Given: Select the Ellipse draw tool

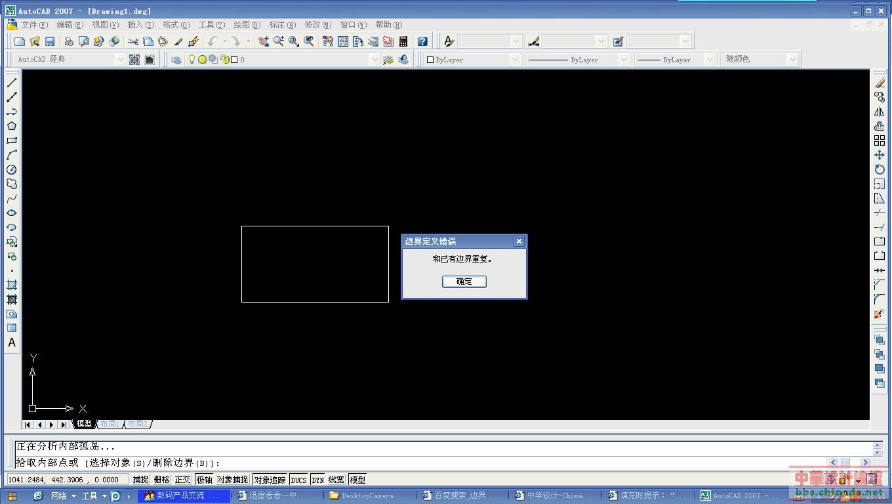Looking at the screenshot, I should click(x=12, y=213).
